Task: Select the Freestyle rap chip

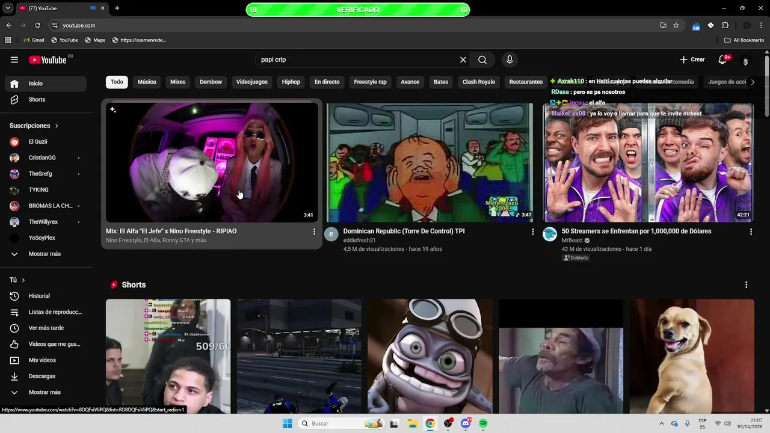Action: click(370, 82)
